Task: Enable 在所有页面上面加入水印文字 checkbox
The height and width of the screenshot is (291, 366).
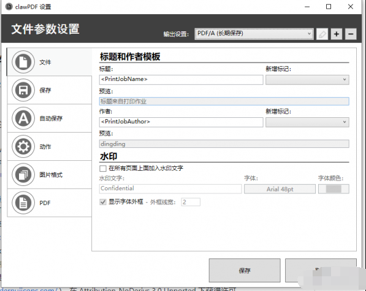Action: pyautogui.click(x=103, y=168)
